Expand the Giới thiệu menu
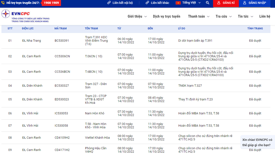 [x=137, y=16]
